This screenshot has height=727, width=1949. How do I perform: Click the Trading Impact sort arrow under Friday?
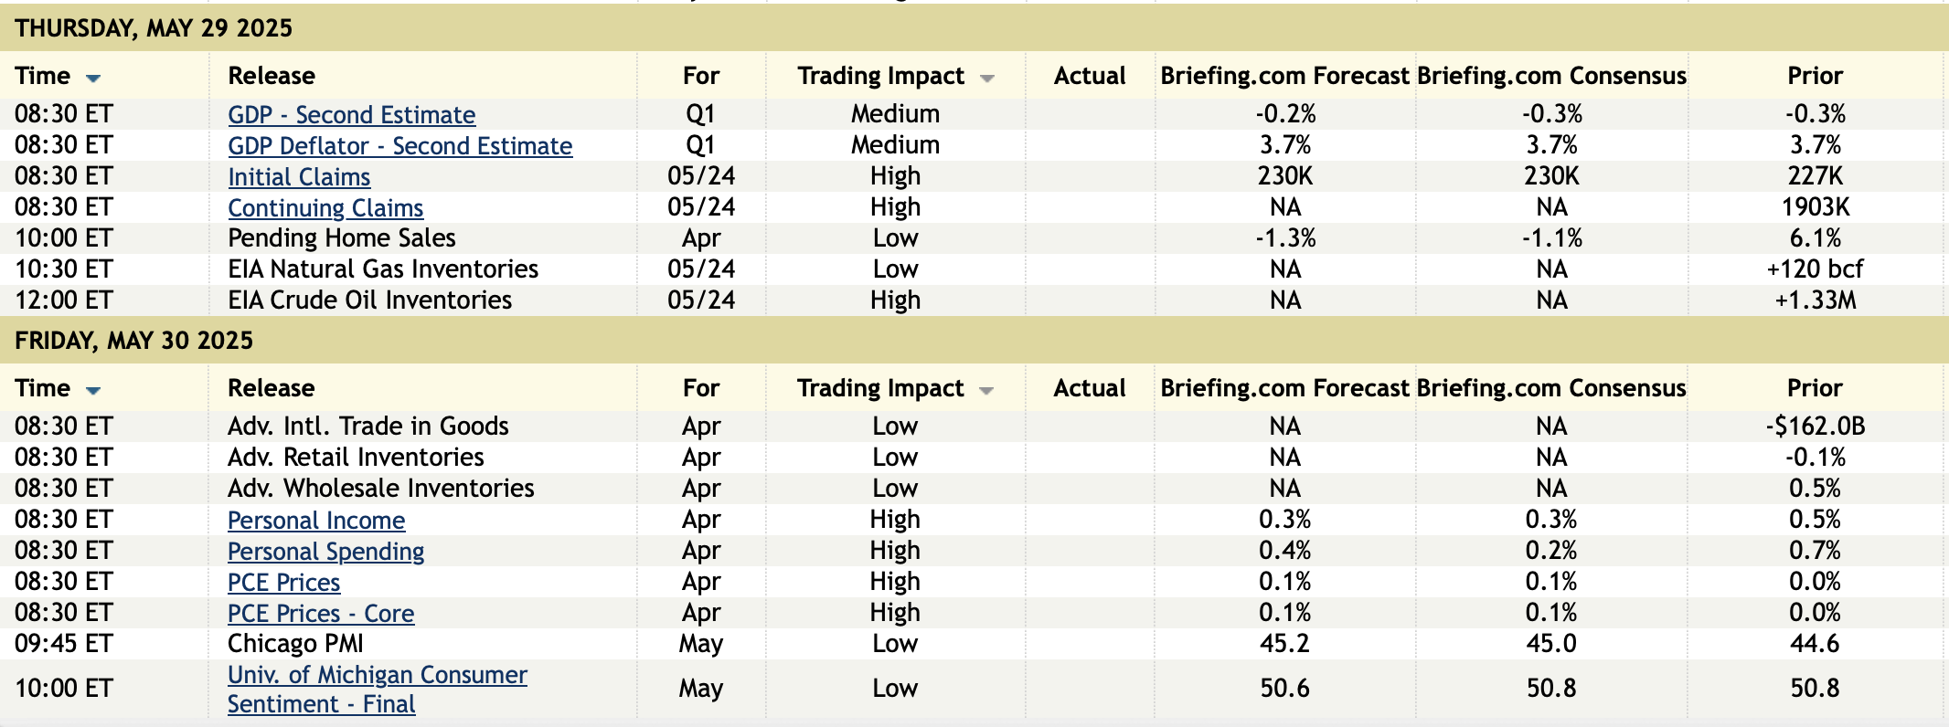[985, 391]
